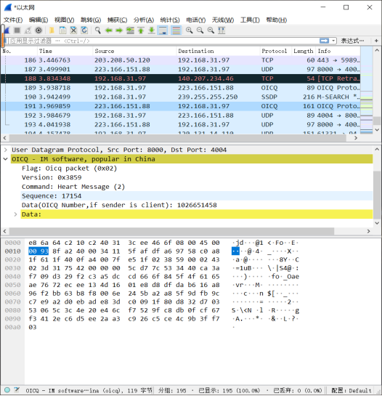Zoom out the main window text
Viewport: 382px width, 396px height.
click(200, 31)
